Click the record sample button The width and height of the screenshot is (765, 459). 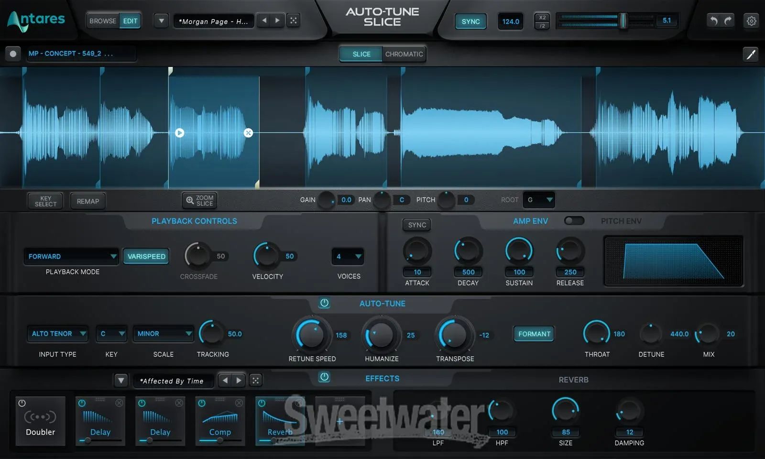[x=13, y=54]
